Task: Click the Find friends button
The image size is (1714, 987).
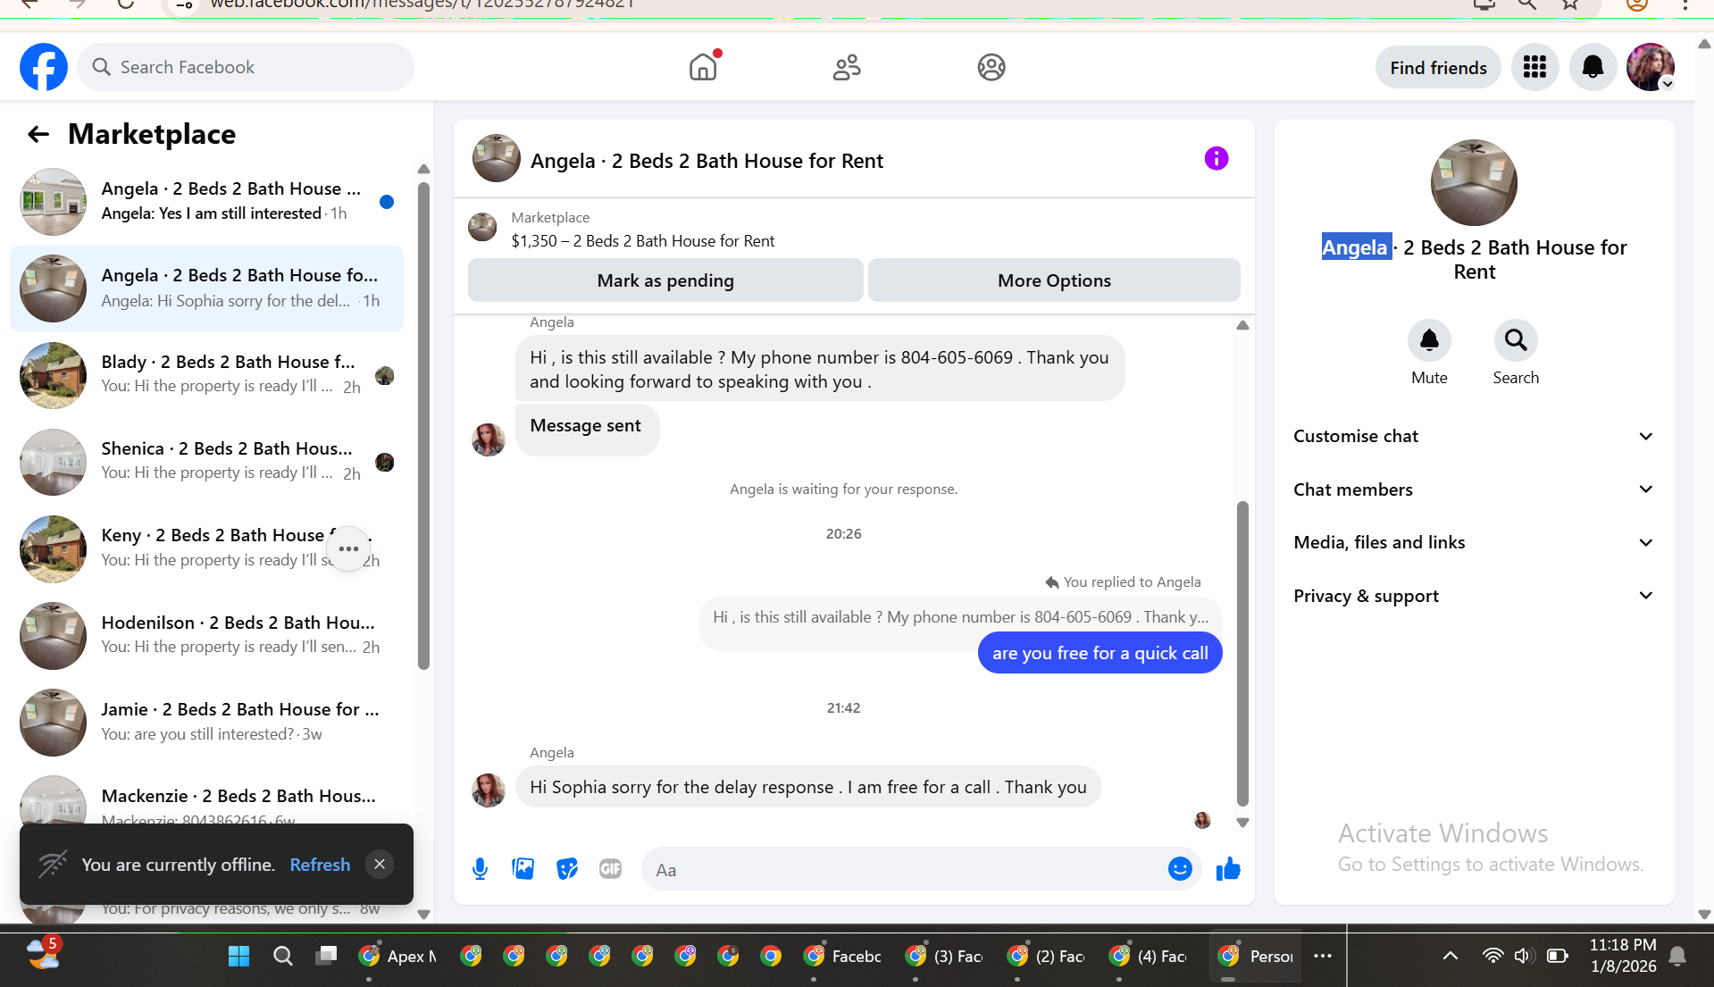Action: click(1438, 68)
